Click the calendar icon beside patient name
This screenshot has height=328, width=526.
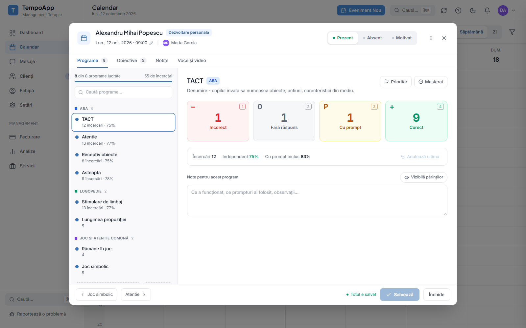click(84, 38)
